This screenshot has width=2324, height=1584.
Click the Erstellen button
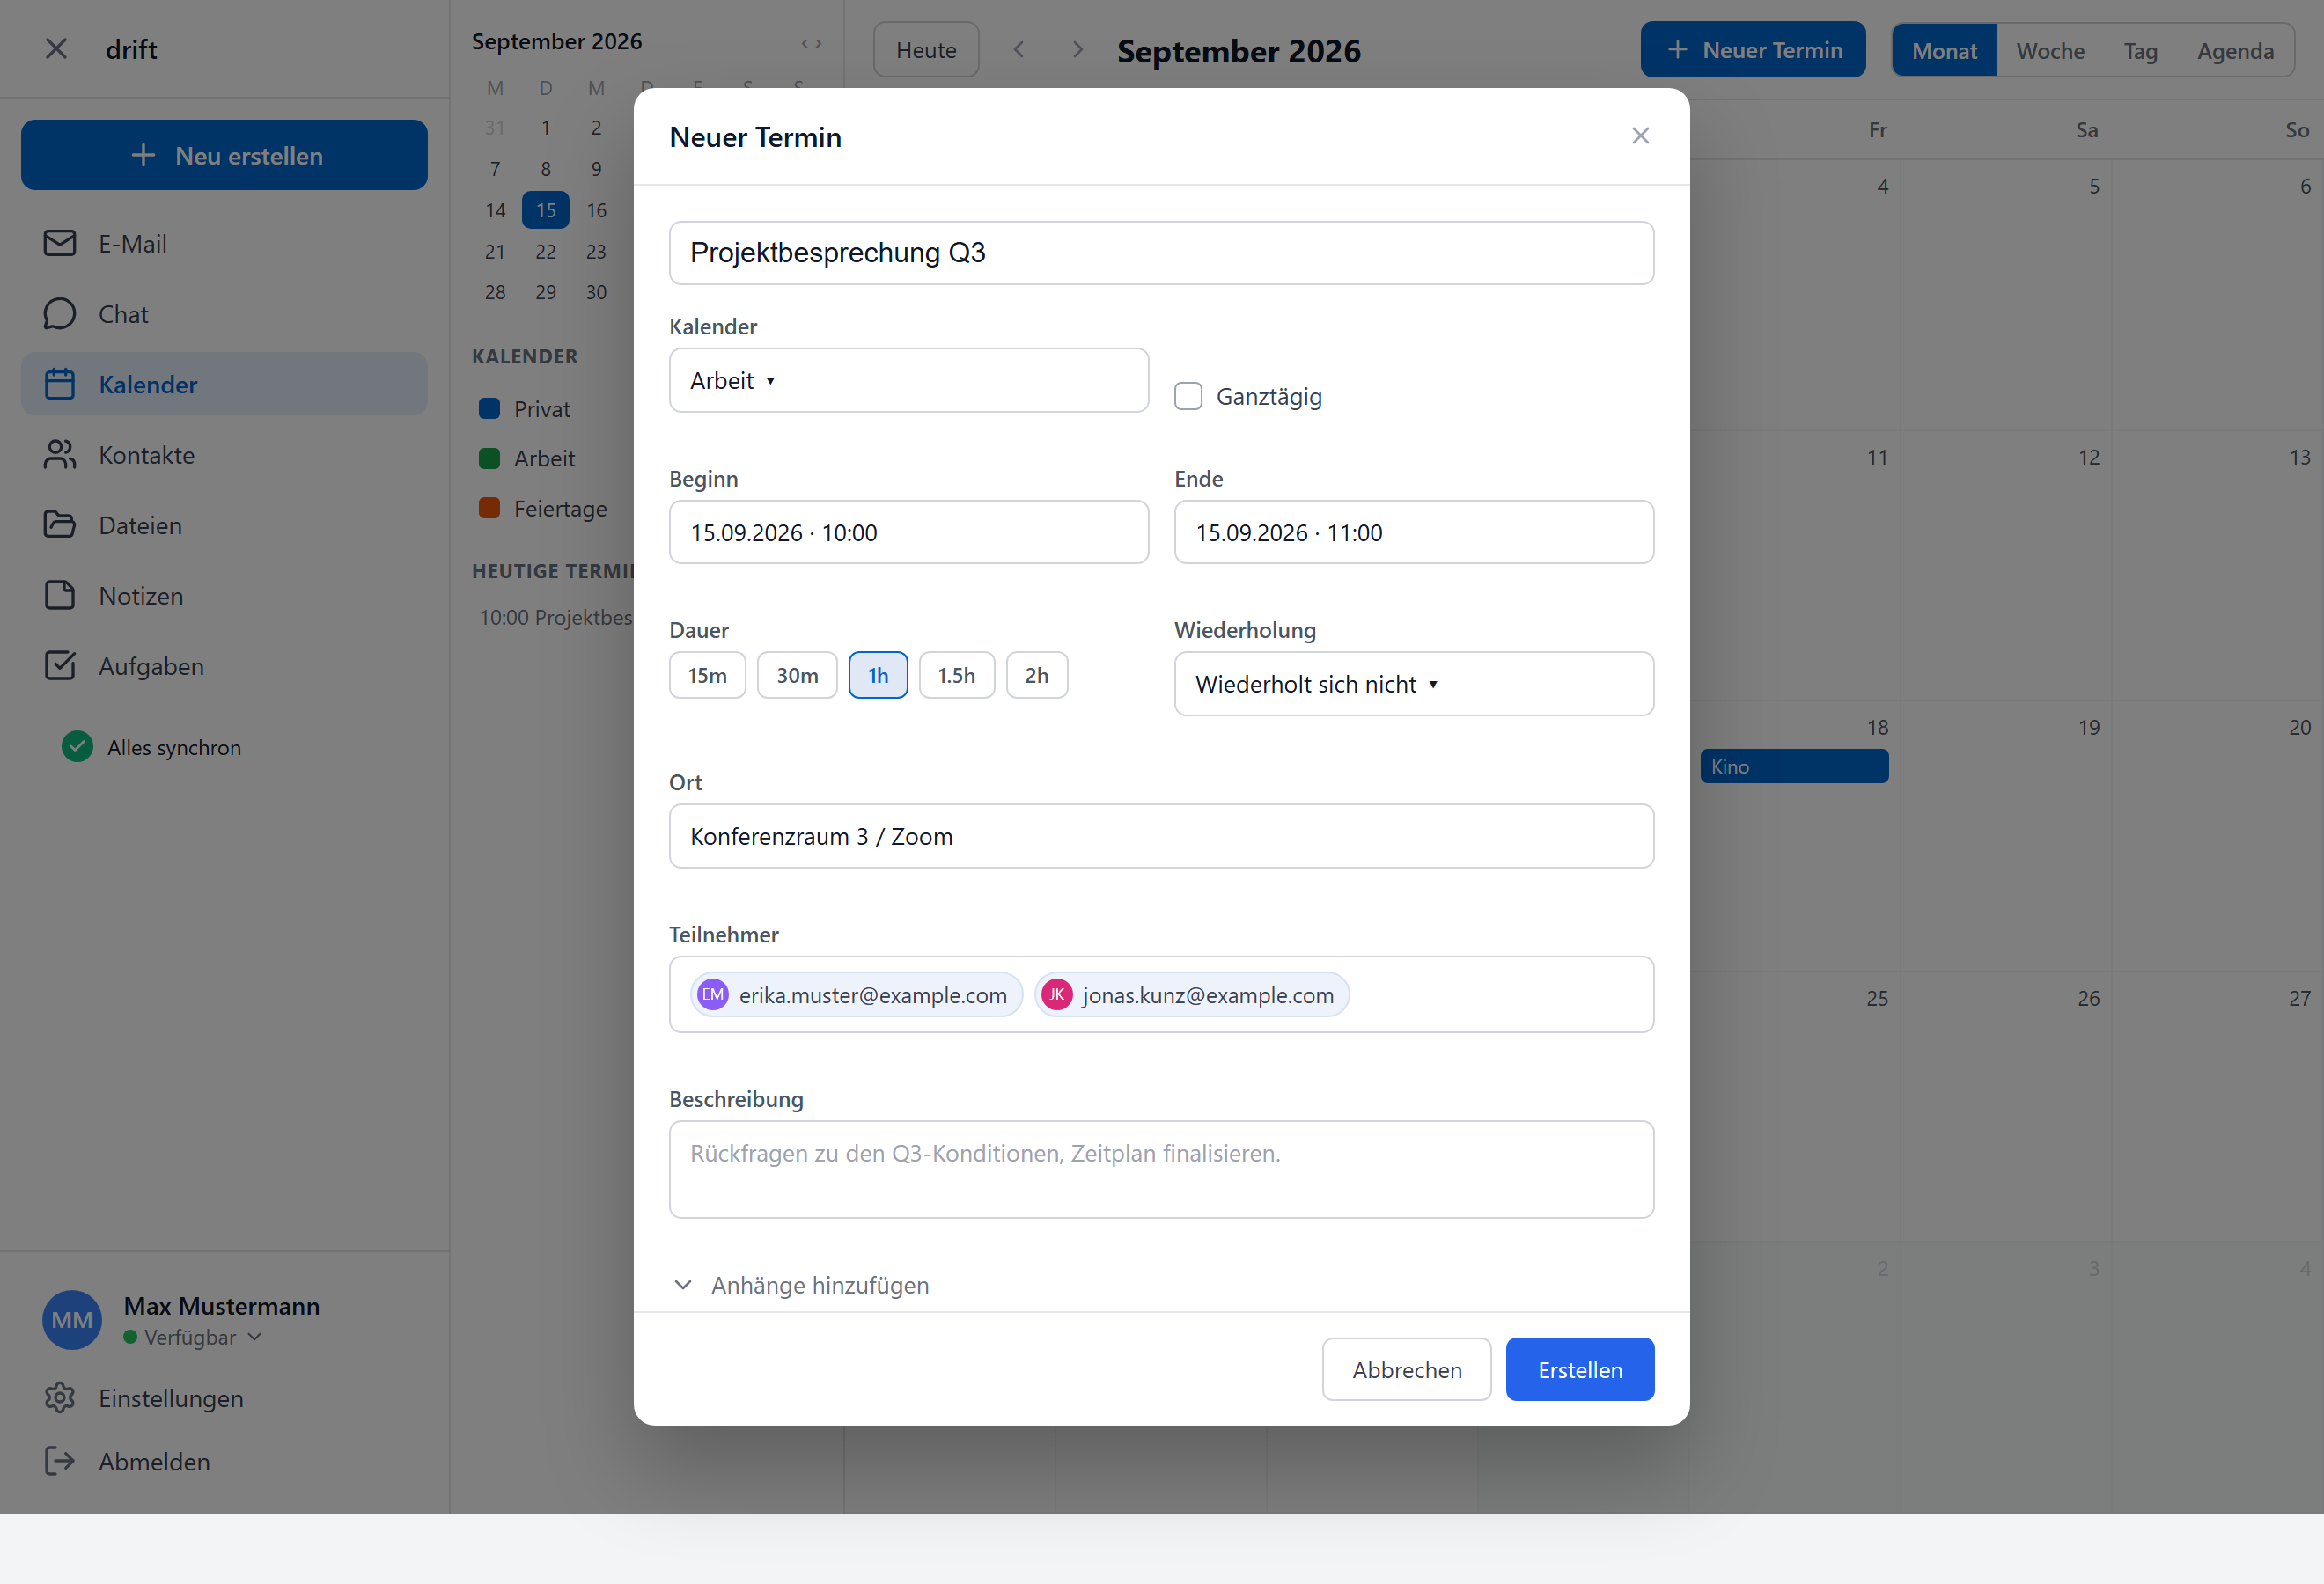[x=1580, y=1369]
